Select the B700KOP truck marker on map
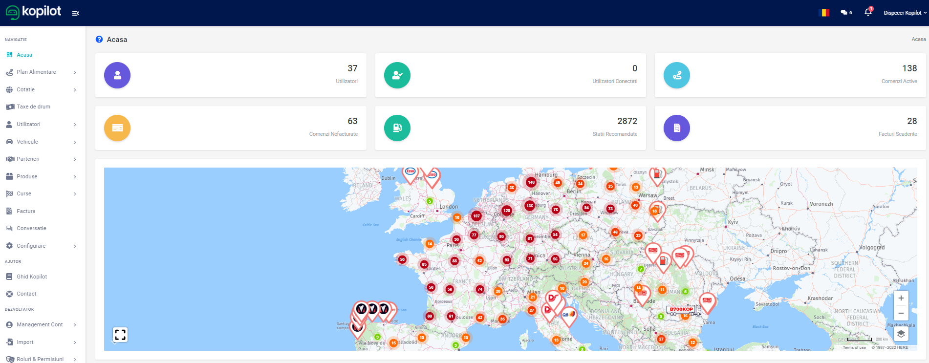 pos(683,309)
